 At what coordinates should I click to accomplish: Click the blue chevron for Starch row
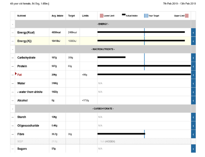point(193,117)
